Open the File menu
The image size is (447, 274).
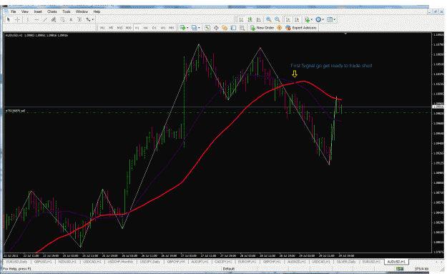pos(14,11)
